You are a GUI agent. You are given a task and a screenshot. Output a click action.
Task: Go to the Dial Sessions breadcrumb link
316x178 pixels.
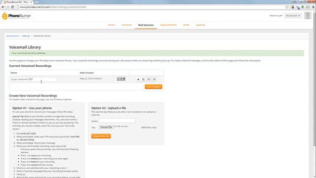coord(12,36)
